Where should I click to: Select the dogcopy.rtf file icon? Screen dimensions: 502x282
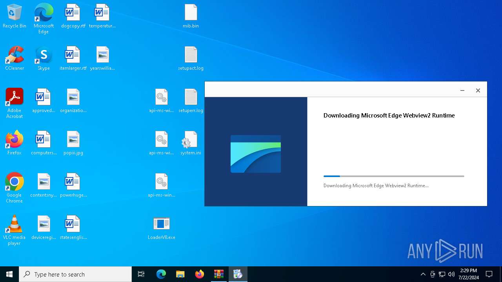point(73,16)
